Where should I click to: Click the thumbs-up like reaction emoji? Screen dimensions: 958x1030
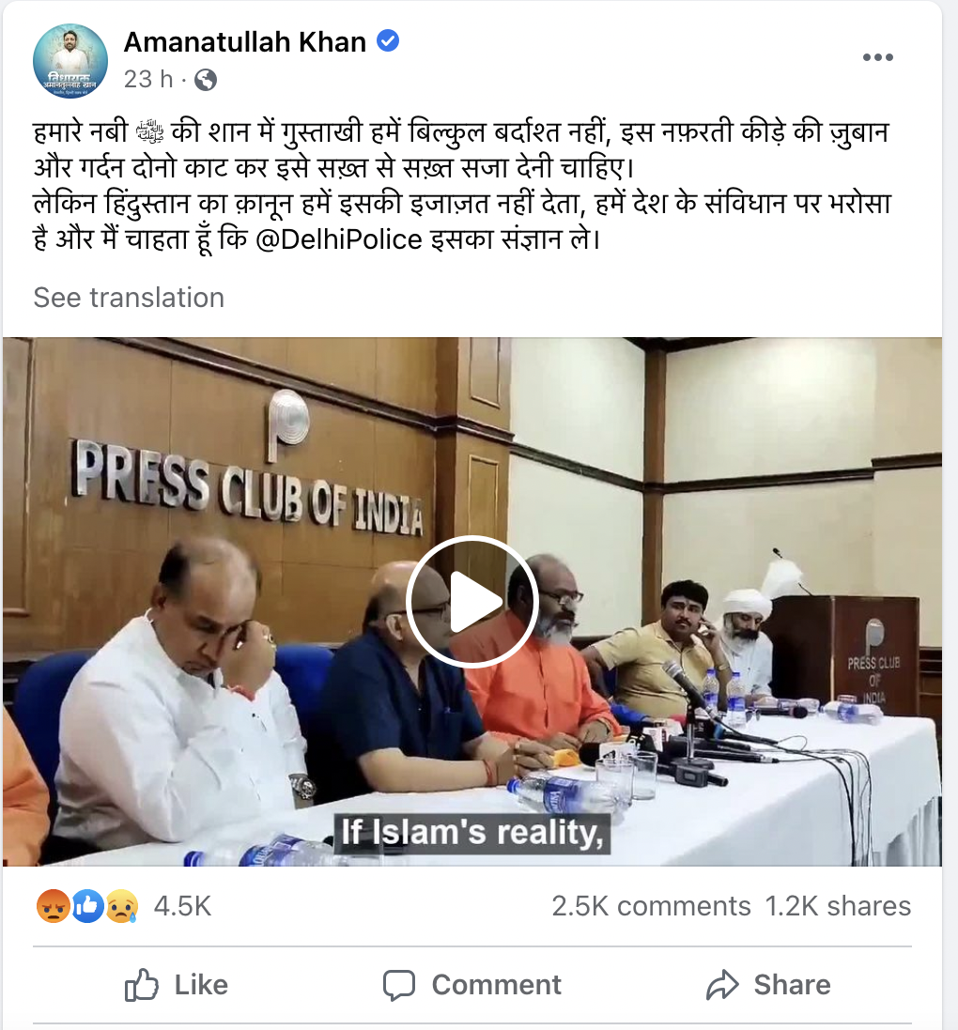click(x=87, y=906)
